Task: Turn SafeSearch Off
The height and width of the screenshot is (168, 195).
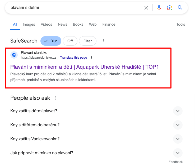Action: click(70, 41)
